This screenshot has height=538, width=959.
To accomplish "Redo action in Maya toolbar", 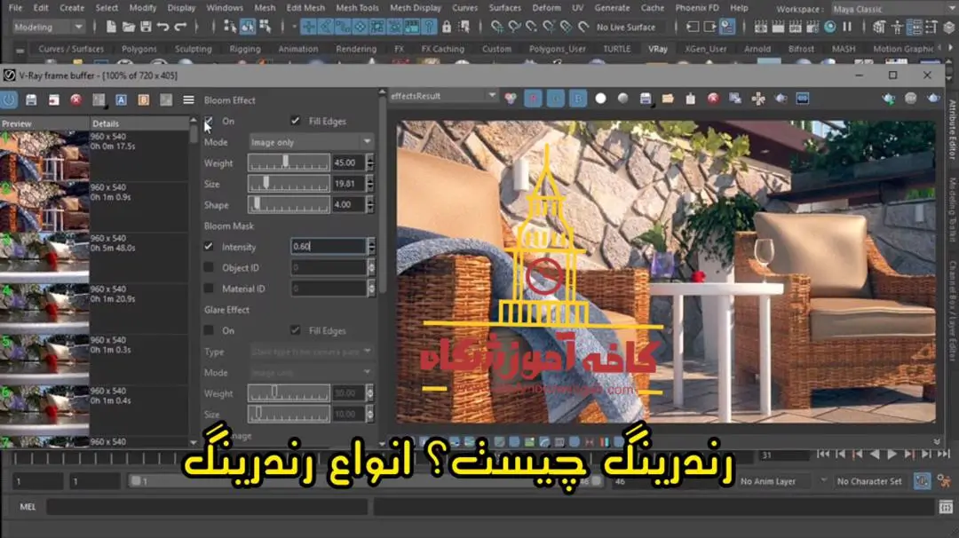I will coord(180,27).
